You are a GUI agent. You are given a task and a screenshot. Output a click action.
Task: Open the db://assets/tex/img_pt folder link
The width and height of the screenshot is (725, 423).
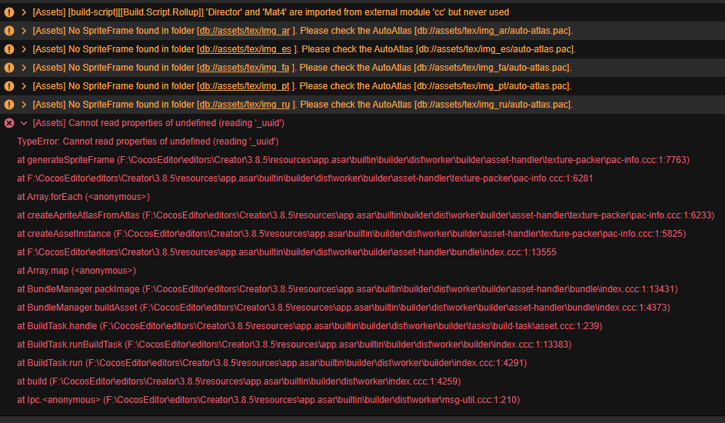[x=244, y=86]
